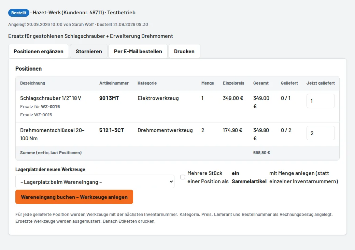Screen dimensions: 355x250
Task: Click the Artikelnummer column header
Action: 114,83
